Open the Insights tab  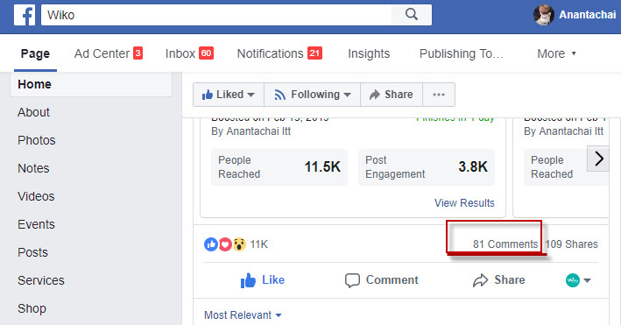[369, 53]
